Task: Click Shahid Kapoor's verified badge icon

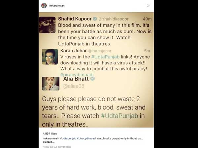Action: click(x=95, y=19)
